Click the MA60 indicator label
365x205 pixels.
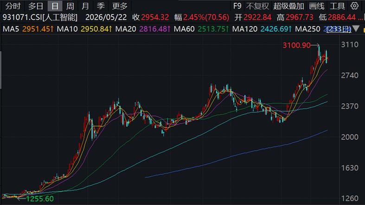[x=184, y=29]
